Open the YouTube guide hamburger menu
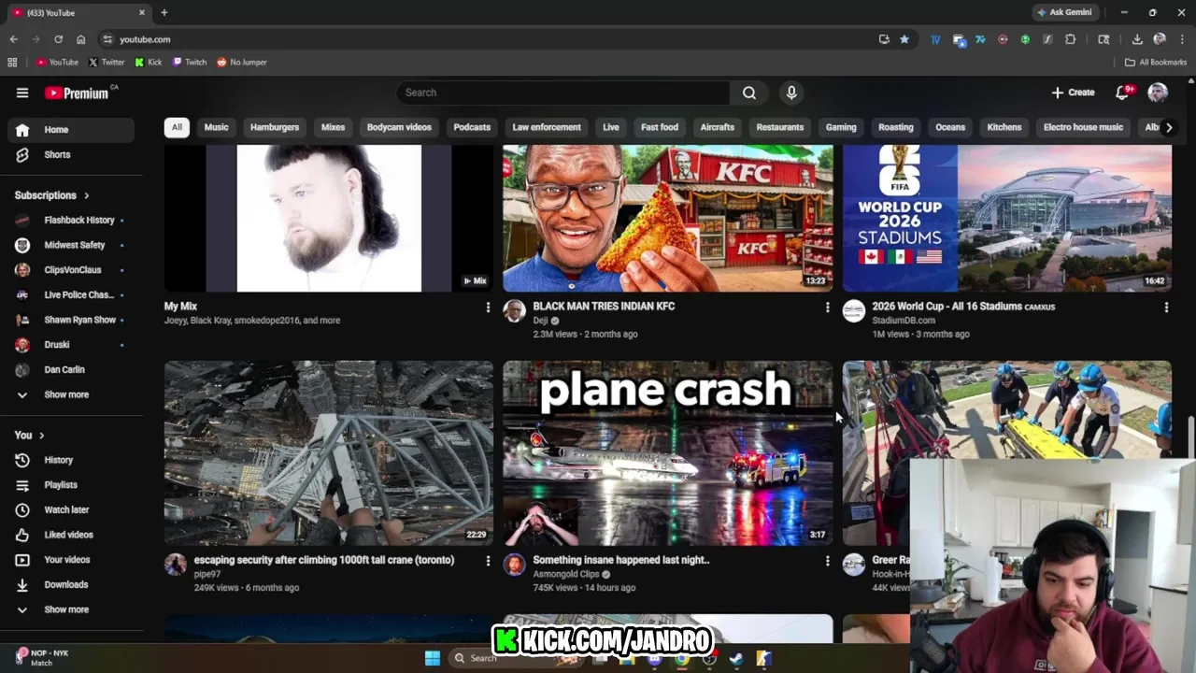Viewport: 1196px width, 673px height. [x=22, y=93]
